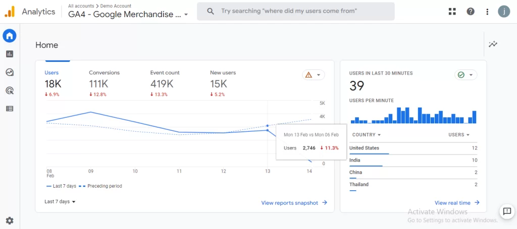The image size is (517, 229).
Task: Click the 18K users value
Action: click(x=53, y=84)
